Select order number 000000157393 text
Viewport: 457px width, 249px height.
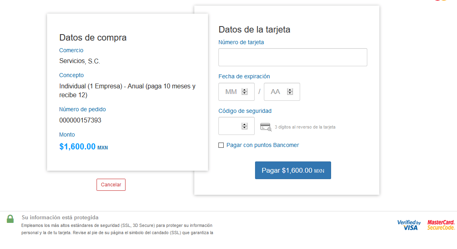click(x=80, y=120)
